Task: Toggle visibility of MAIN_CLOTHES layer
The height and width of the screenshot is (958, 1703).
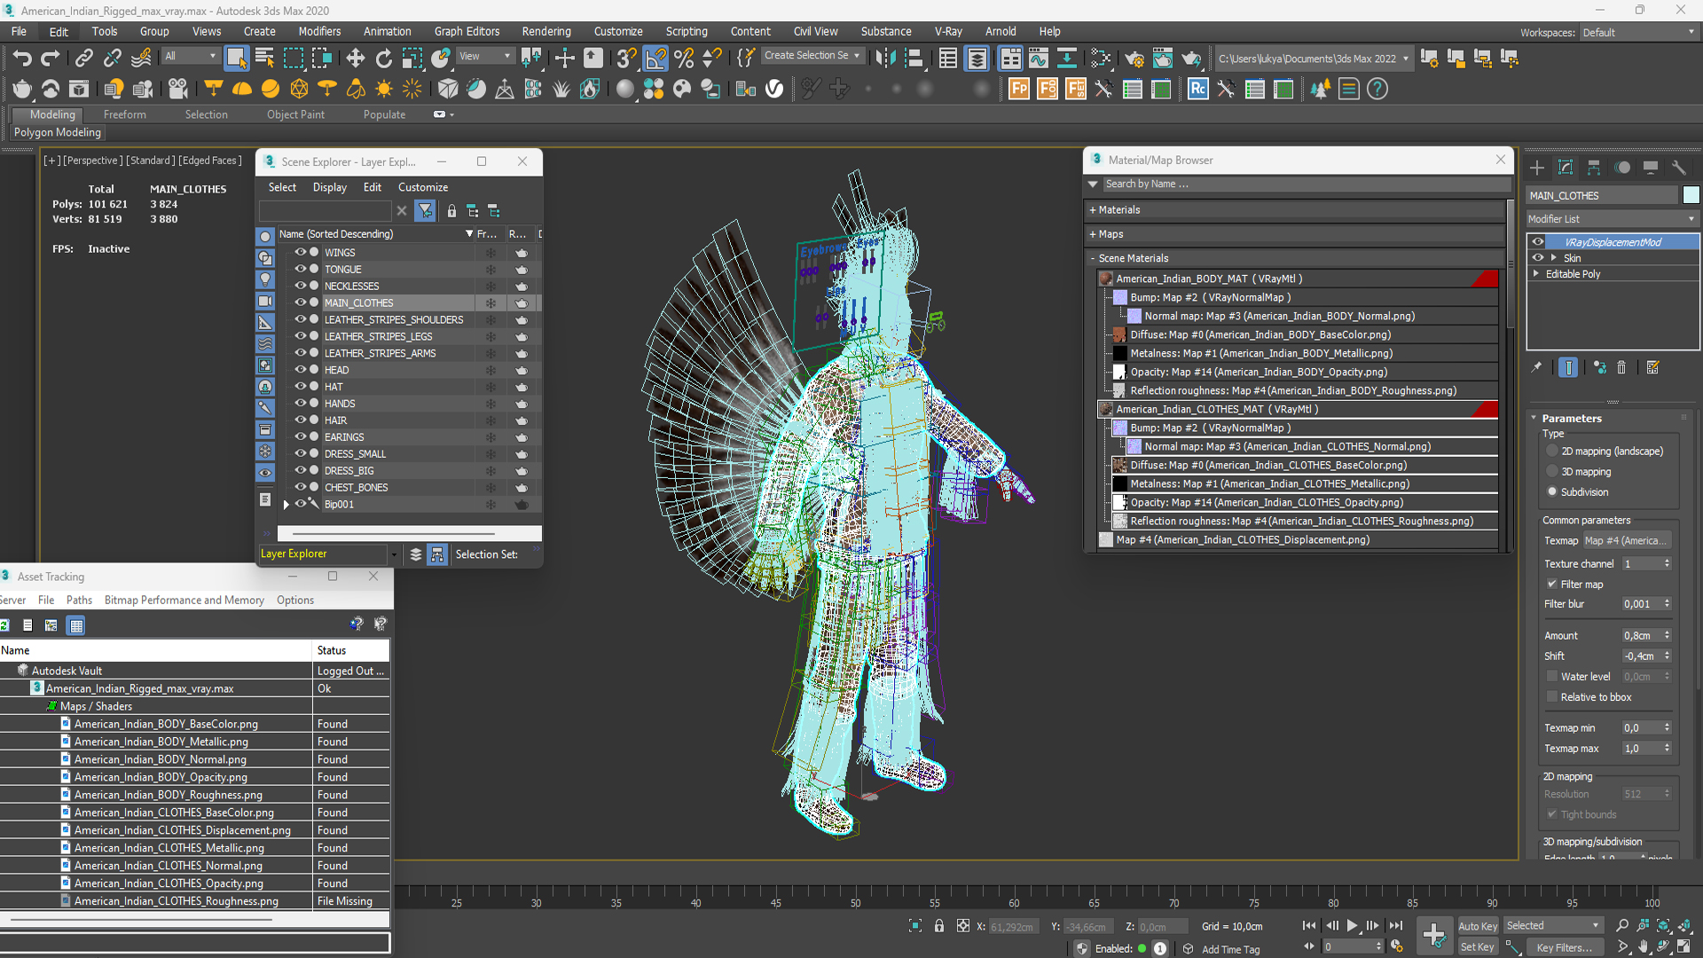Action: 301,303
